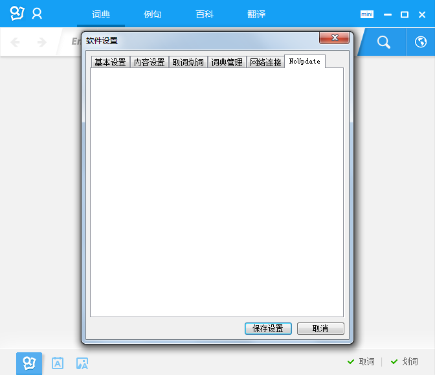Image resolution: width=435 pixels, height=375 pixels.
Task: Click the globe web search icon
Action: (421, 42)
